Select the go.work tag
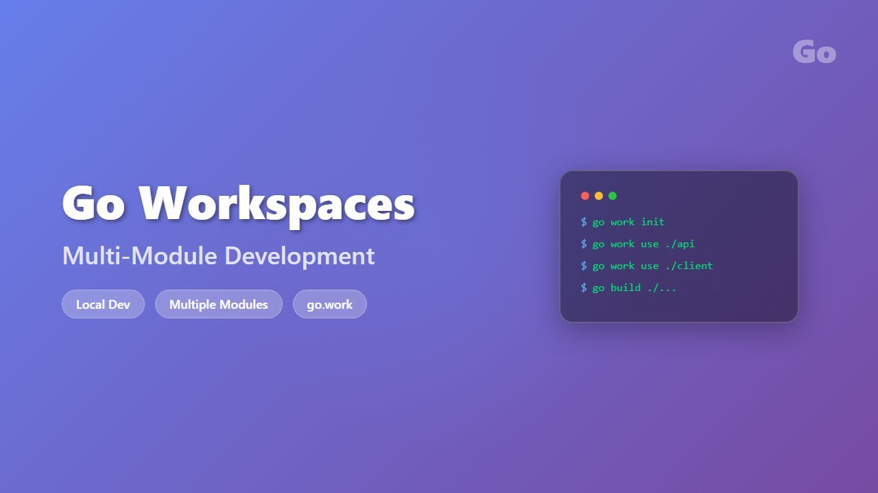 coord(330,304)
